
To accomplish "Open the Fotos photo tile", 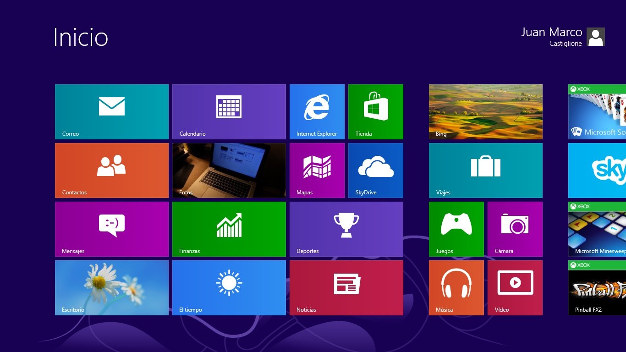I will (x=229, y=170).
